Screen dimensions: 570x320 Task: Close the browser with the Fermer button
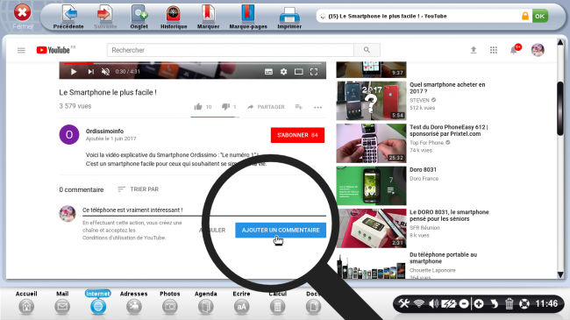(23, 17)
